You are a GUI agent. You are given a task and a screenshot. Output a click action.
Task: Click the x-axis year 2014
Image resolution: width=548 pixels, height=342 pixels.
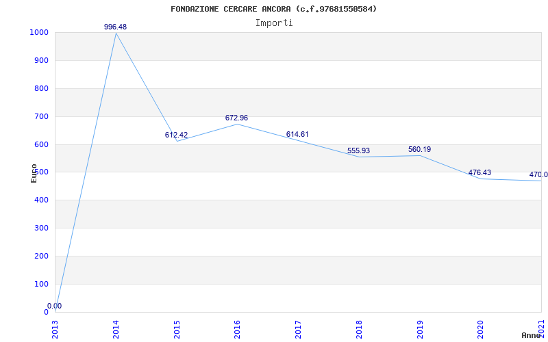click(x=116, y=330)
